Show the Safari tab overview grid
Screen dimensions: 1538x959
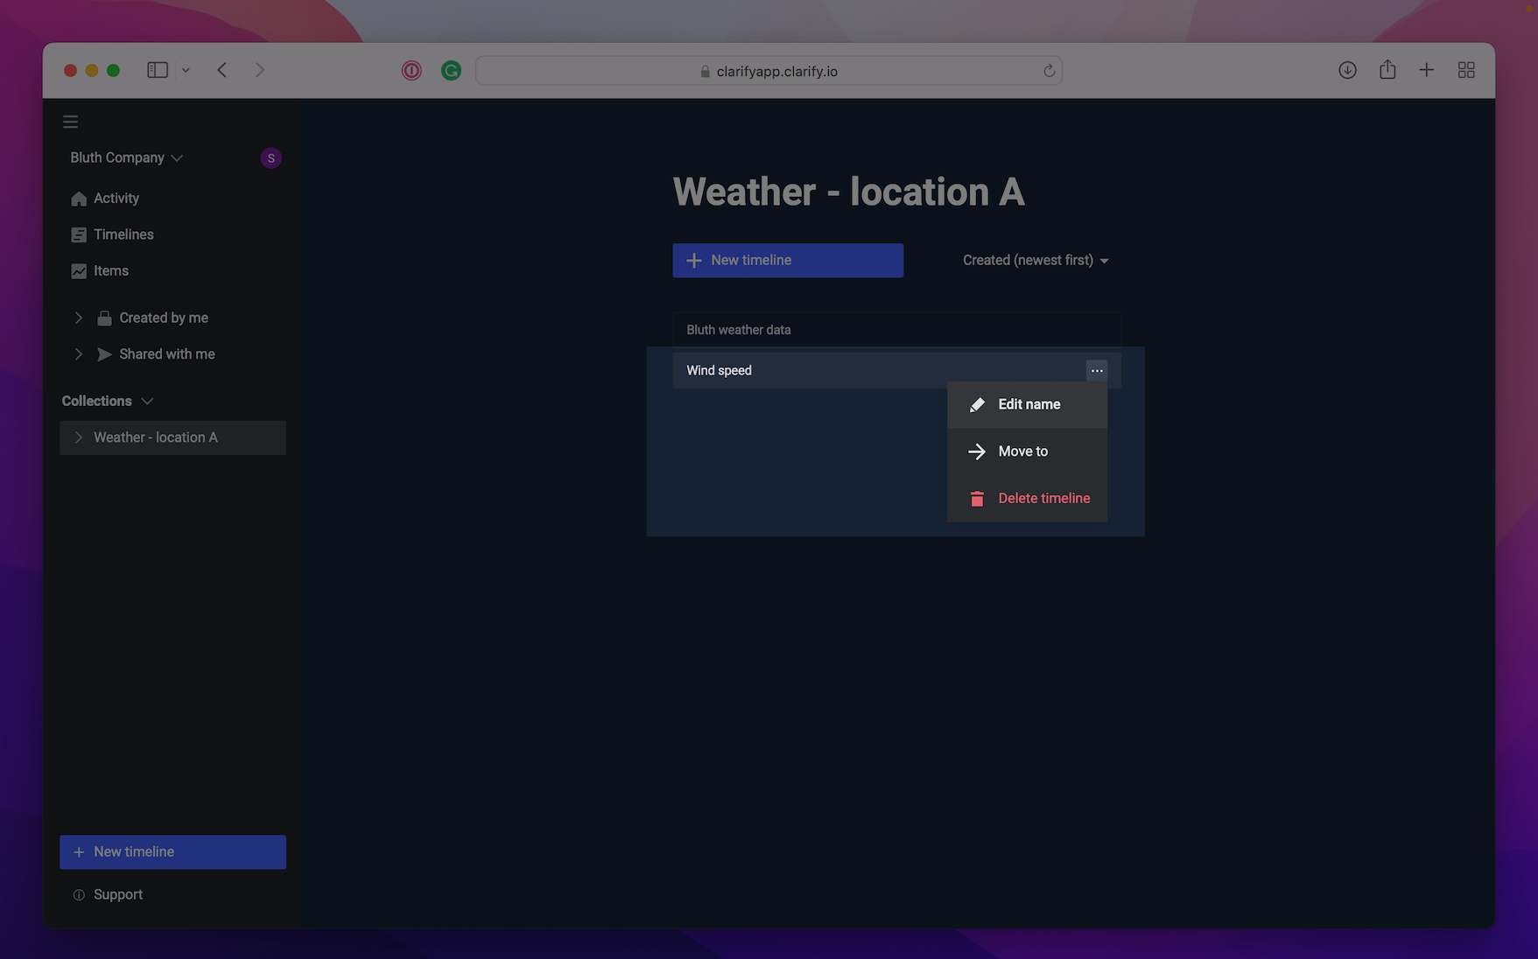pos(1466,70)
